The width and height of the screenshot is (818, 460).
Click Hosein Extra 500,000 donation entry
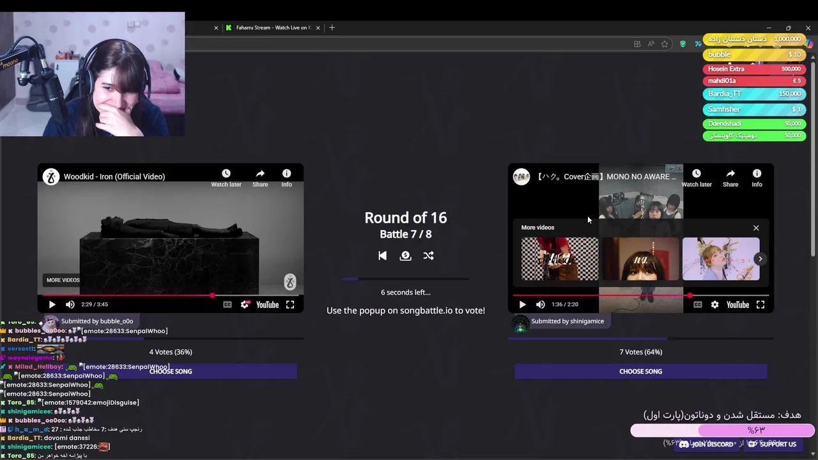pyautogui.click(x=754, y=69)
